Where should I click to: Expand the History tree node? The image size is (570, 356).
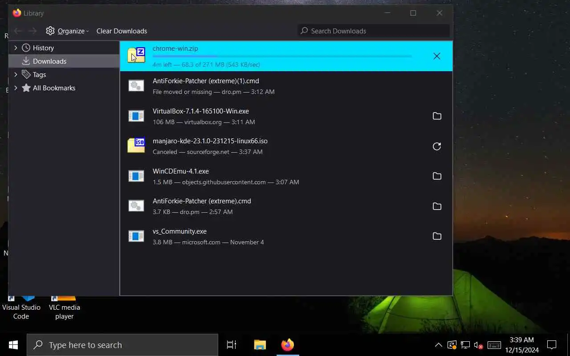pos(16,48)
